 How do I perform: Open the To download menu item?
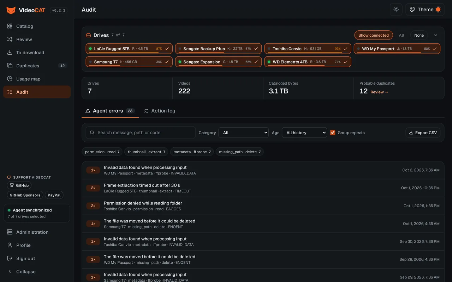[x=37, y=53]
